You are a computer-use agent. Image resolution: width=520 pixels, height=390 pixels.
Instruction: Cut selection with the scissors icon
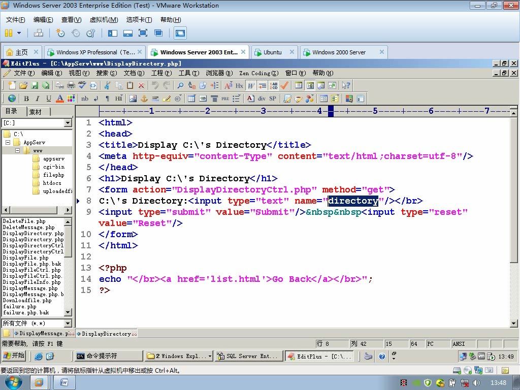[x=107, y=85]
